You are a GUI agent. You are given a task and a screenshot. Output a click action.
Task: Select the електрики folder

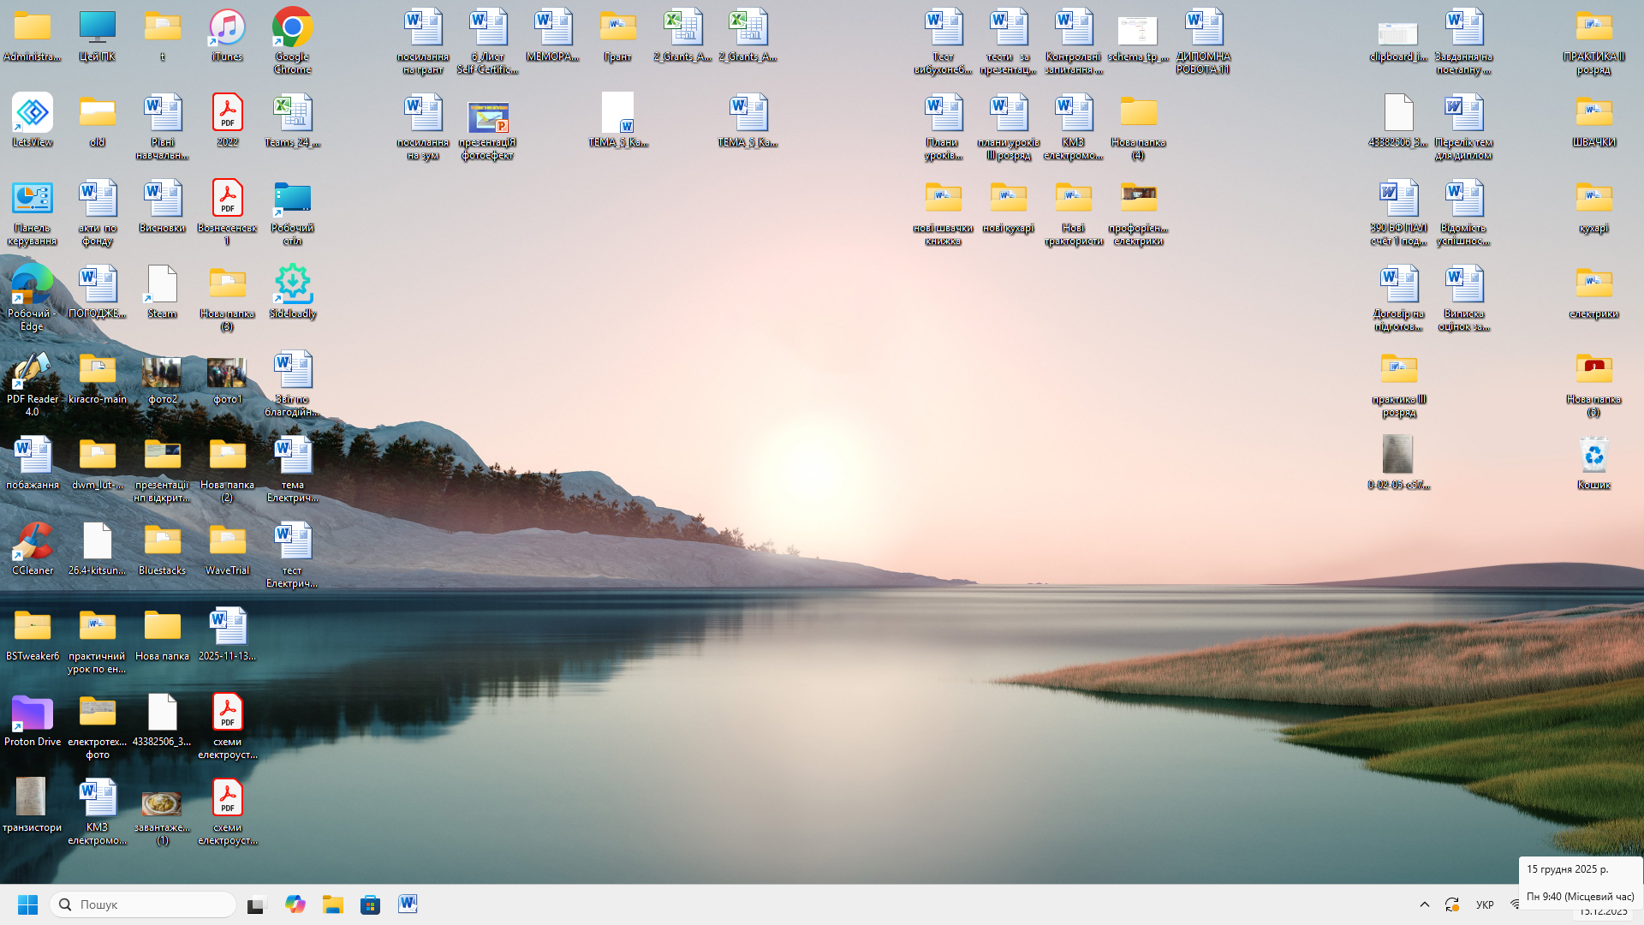point(1593,293)
